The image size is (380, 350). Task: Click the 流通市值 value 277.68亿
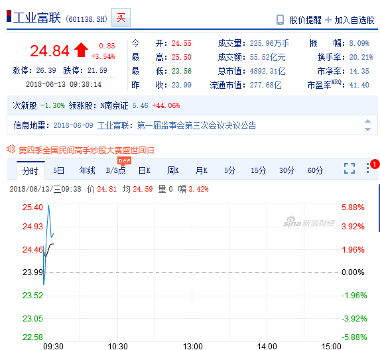[266, 85]
